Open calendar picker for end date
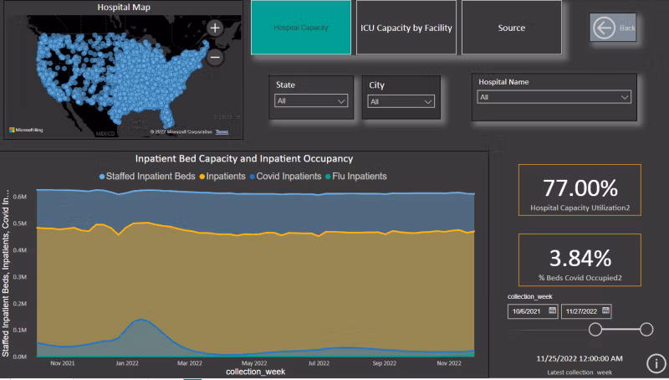 tap(606, 311)
